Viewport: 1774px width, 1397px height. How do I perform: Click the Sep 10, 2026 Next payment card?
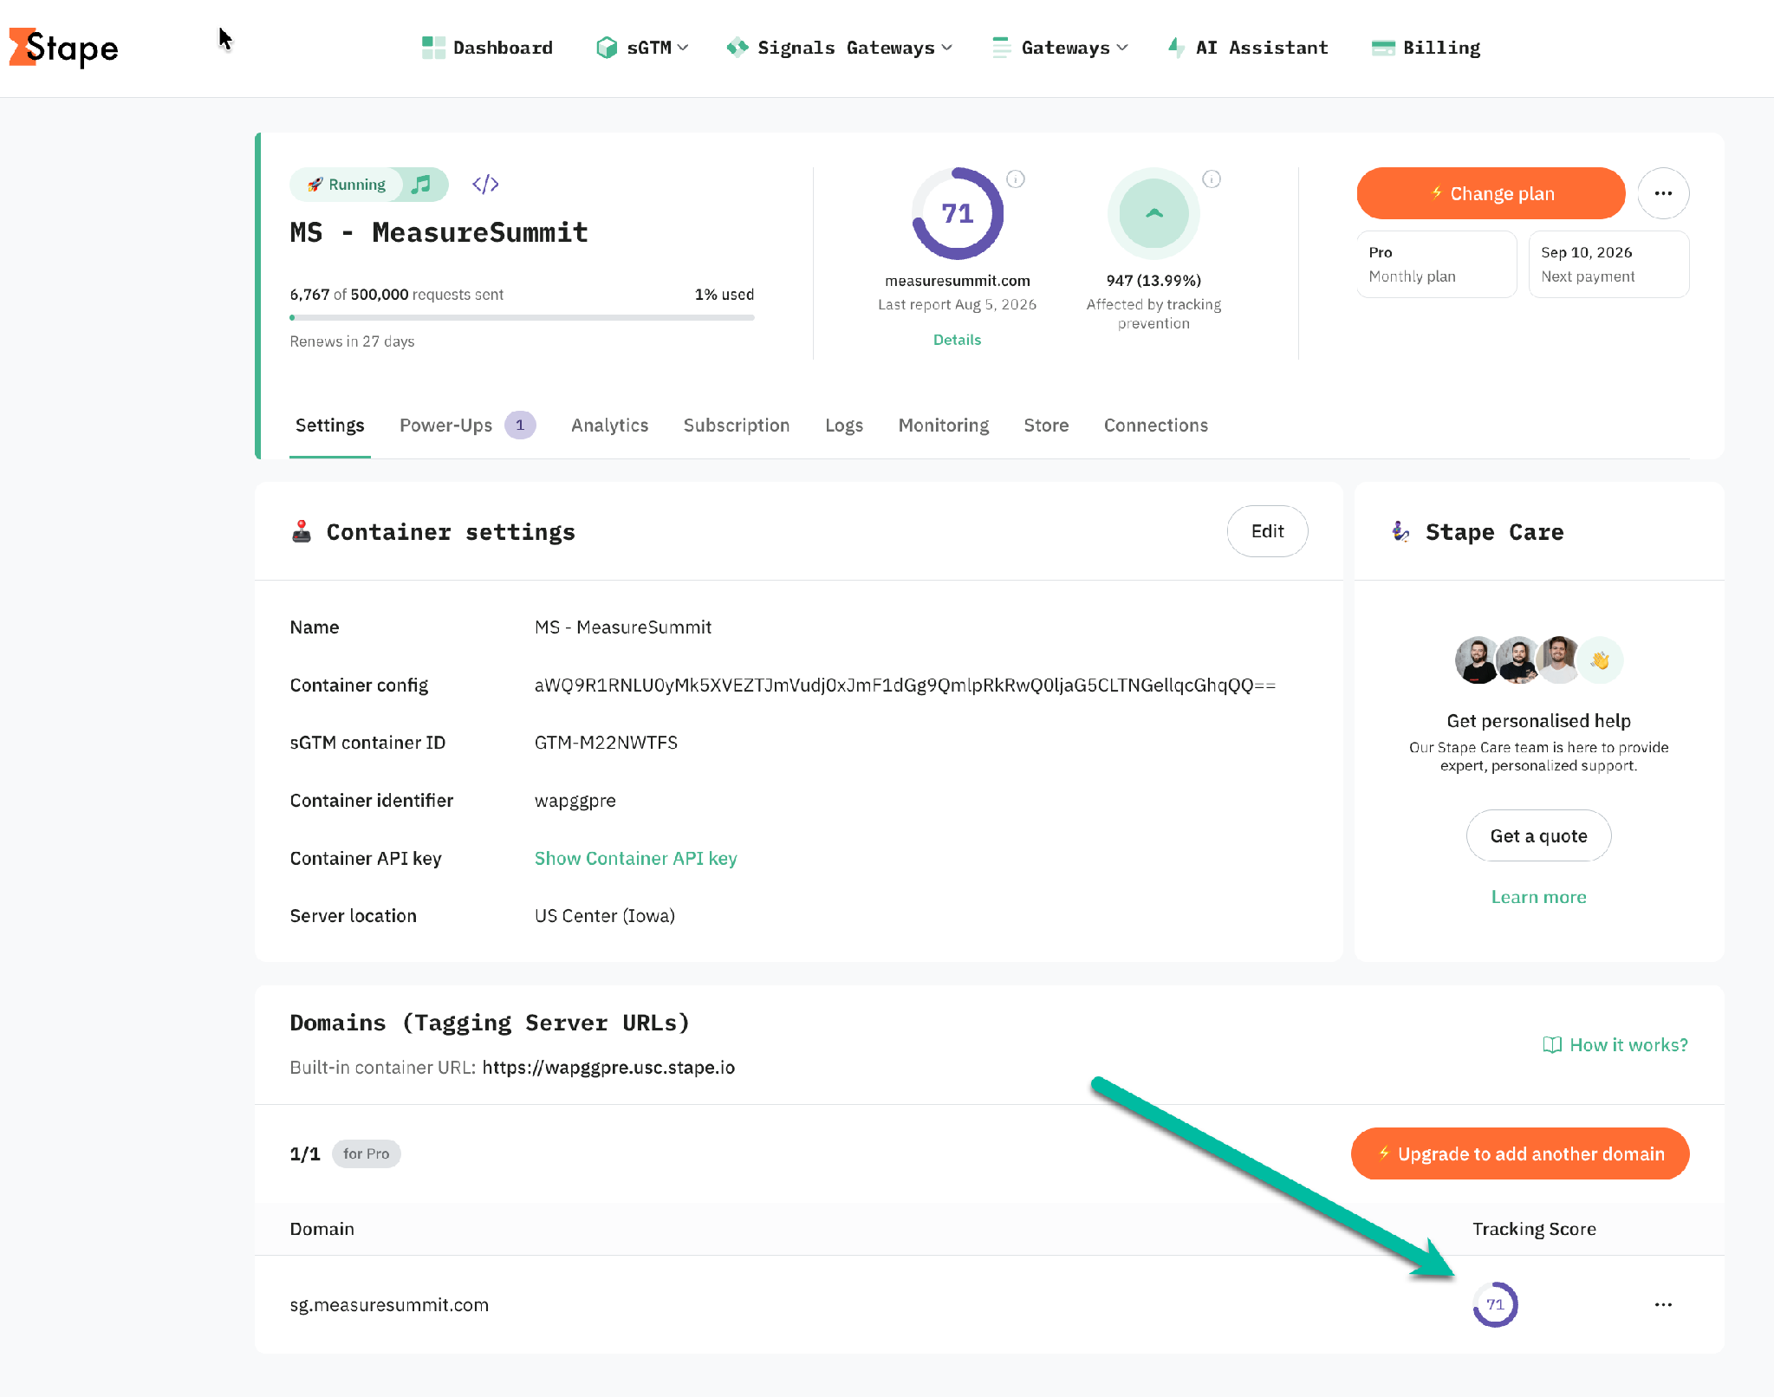coord(1608,264)
